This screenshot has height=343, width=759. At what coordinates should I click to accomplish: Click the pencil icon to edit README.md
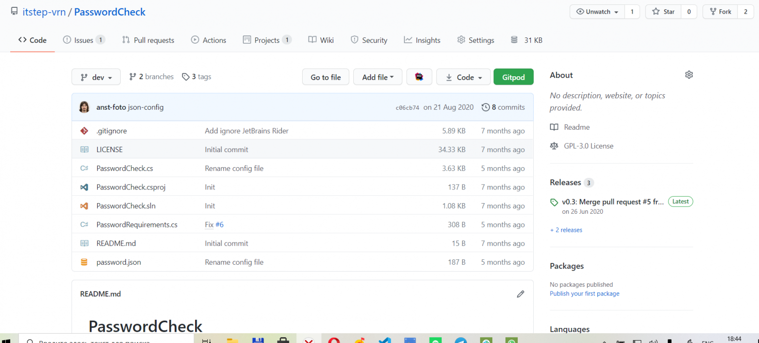521,294
